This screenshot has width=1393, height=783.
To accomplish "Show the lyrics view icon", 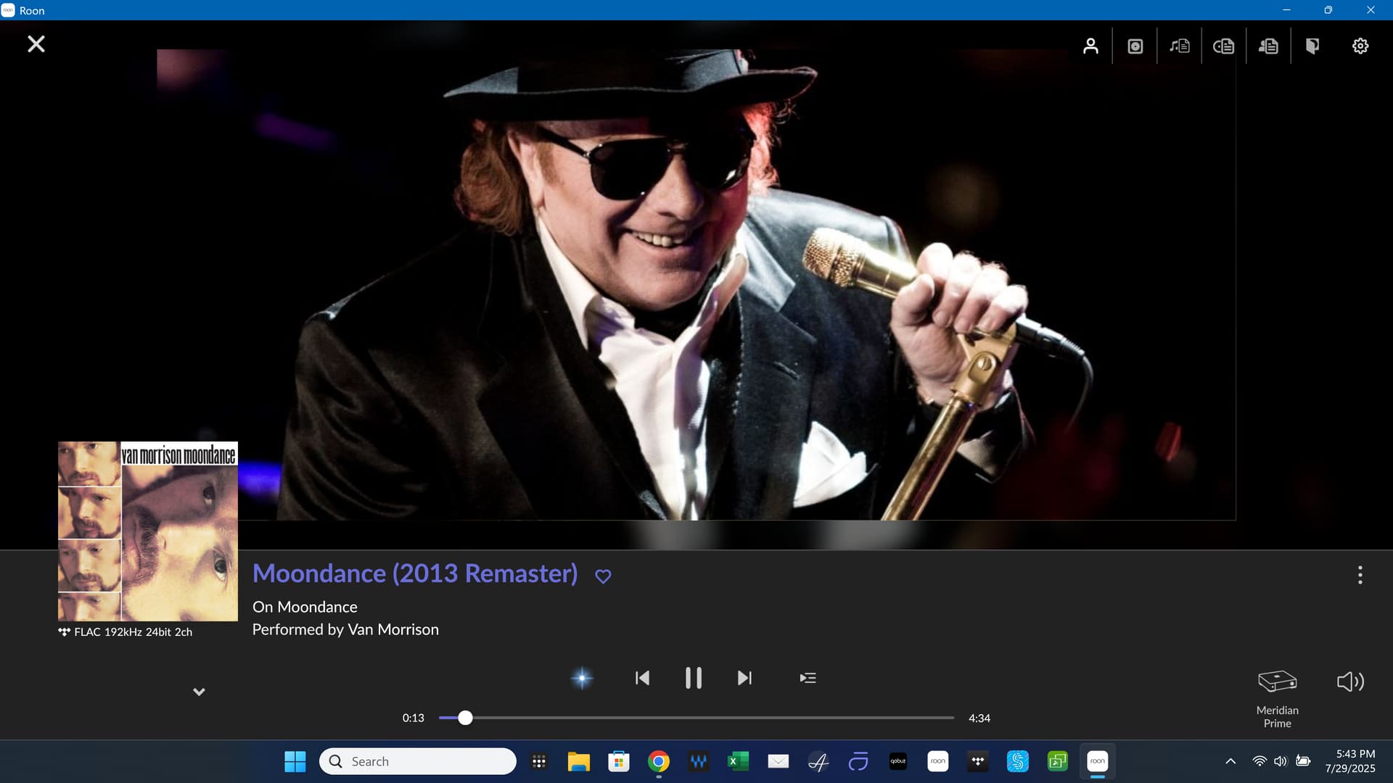I will (x=1180, y=46).
